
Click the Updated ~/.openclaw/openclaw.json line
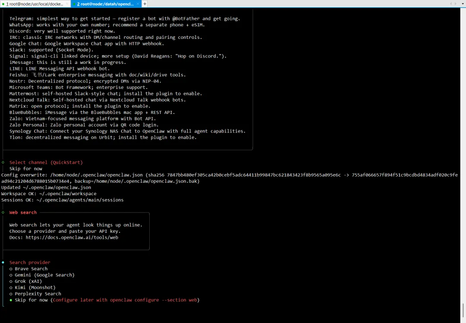click(x=46, y=187)
